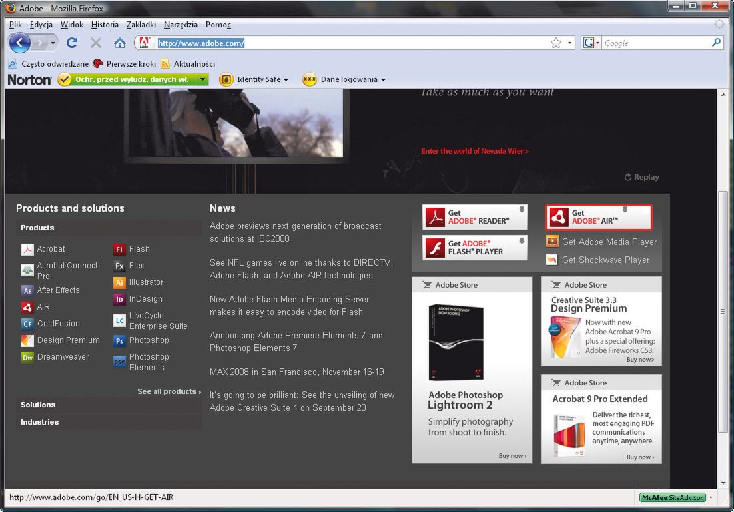Viewport: 734px width, 512px height.
Task: Click the After Effects AE icon
Action: [x=27, y=291]
